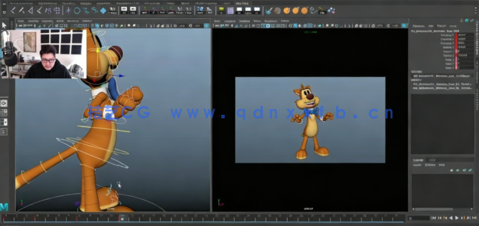
Task: Play animation forwards
Action: click(457, 218)
